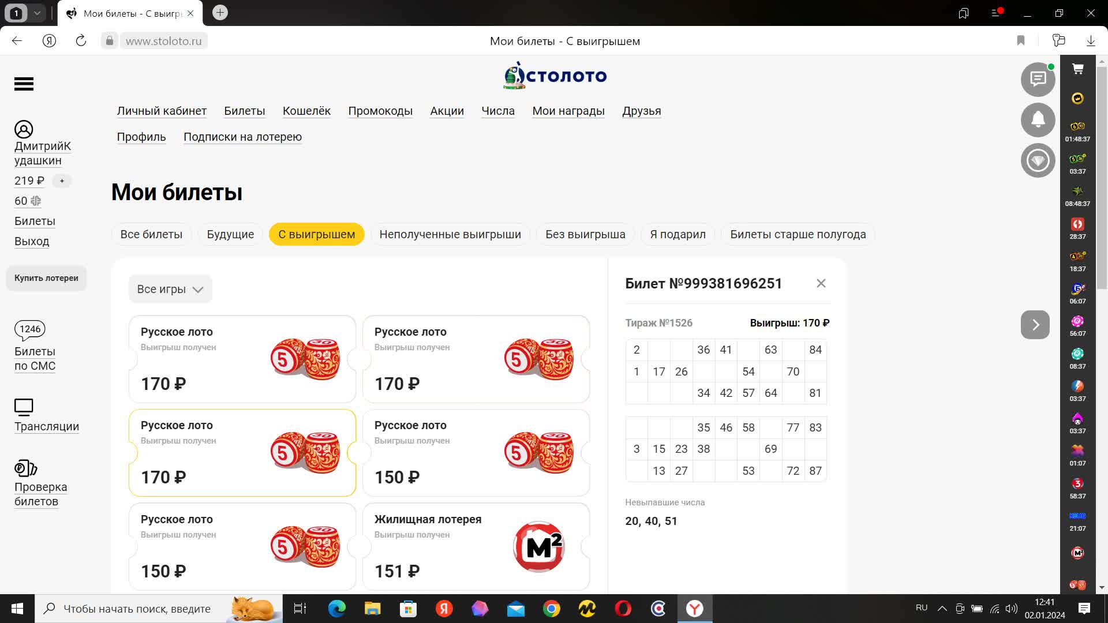This screenshot has height=623, width=1108.
Task: Open the notifications bell icon
Action: click(x=1038, y=120)
